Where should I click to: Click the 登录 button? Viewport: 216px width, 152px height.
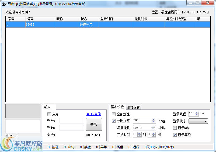(x=94, y=124)
